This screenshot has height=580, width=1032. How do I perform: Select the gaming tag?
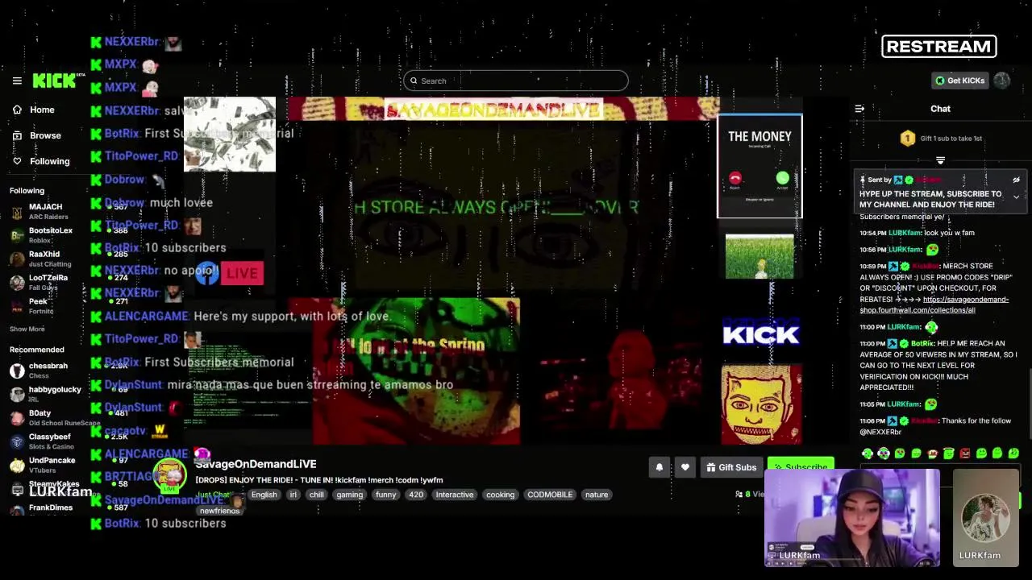[x=349, y=495]
